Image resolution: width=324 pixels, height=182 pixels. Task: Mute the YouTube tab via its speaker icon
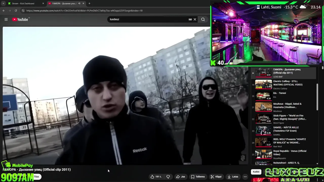click(79, 4)
